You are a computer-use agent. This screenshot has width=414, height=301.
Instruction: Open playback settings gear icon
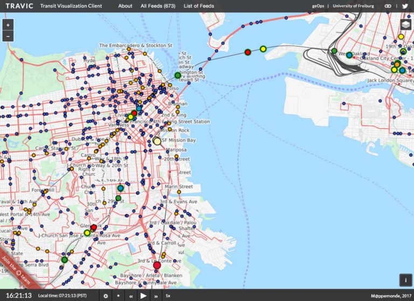pyautogui.click(x=106, y=296)
